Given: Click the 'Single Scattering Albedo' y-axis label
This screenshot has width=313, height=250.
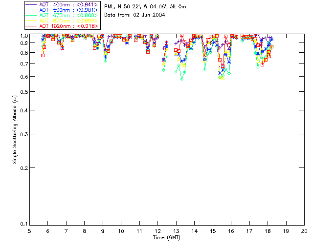Looking at the screenshot, I should click(x=15, y=129).
